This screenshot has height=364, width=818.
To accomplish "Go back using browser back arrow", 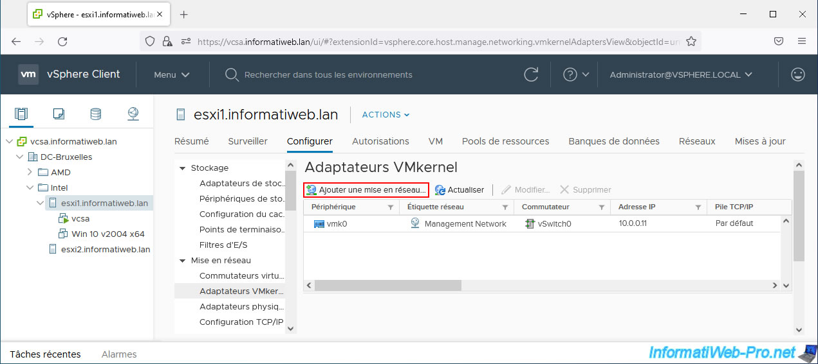I will [16, 41].
